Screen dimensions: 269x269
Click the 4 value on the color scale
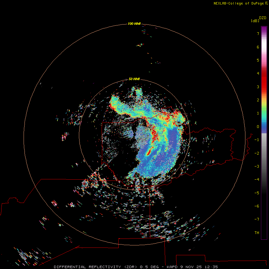pos(258,73)
